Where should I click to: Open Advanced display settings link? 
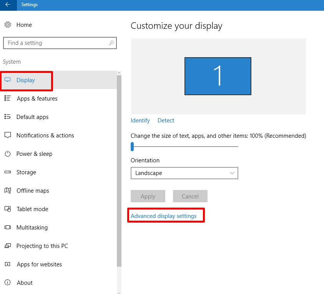tap(163, 216)
